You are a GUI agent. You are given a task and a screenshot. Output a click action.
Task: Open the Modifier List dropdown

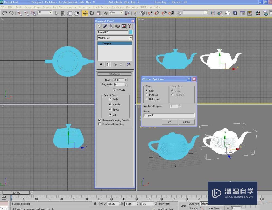coord(131,38)
